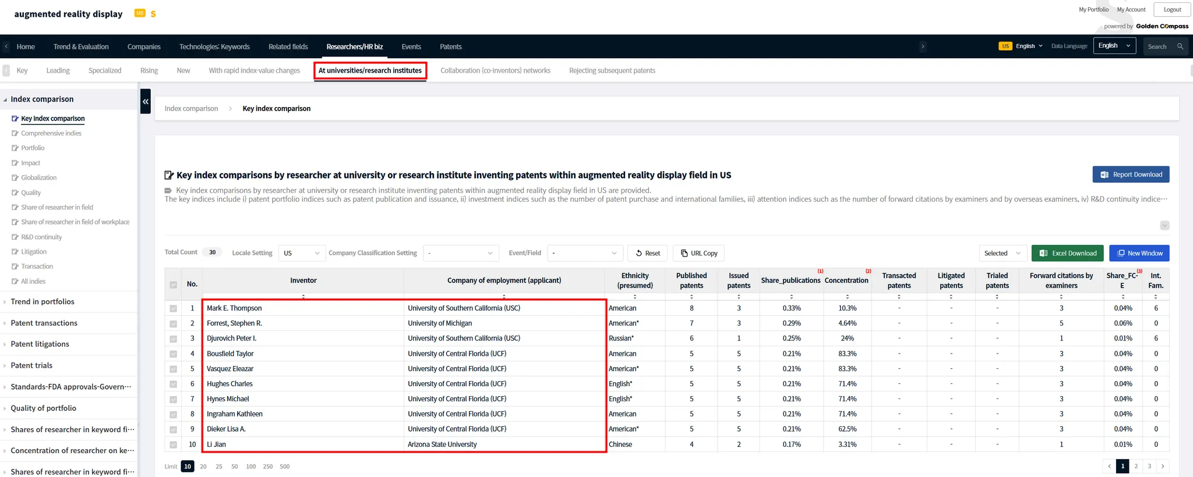The width and height of the screenshot is (1193, 477).
Task: Expand the Patent transactions sidebar section
Action: click(x=44, y=323)
